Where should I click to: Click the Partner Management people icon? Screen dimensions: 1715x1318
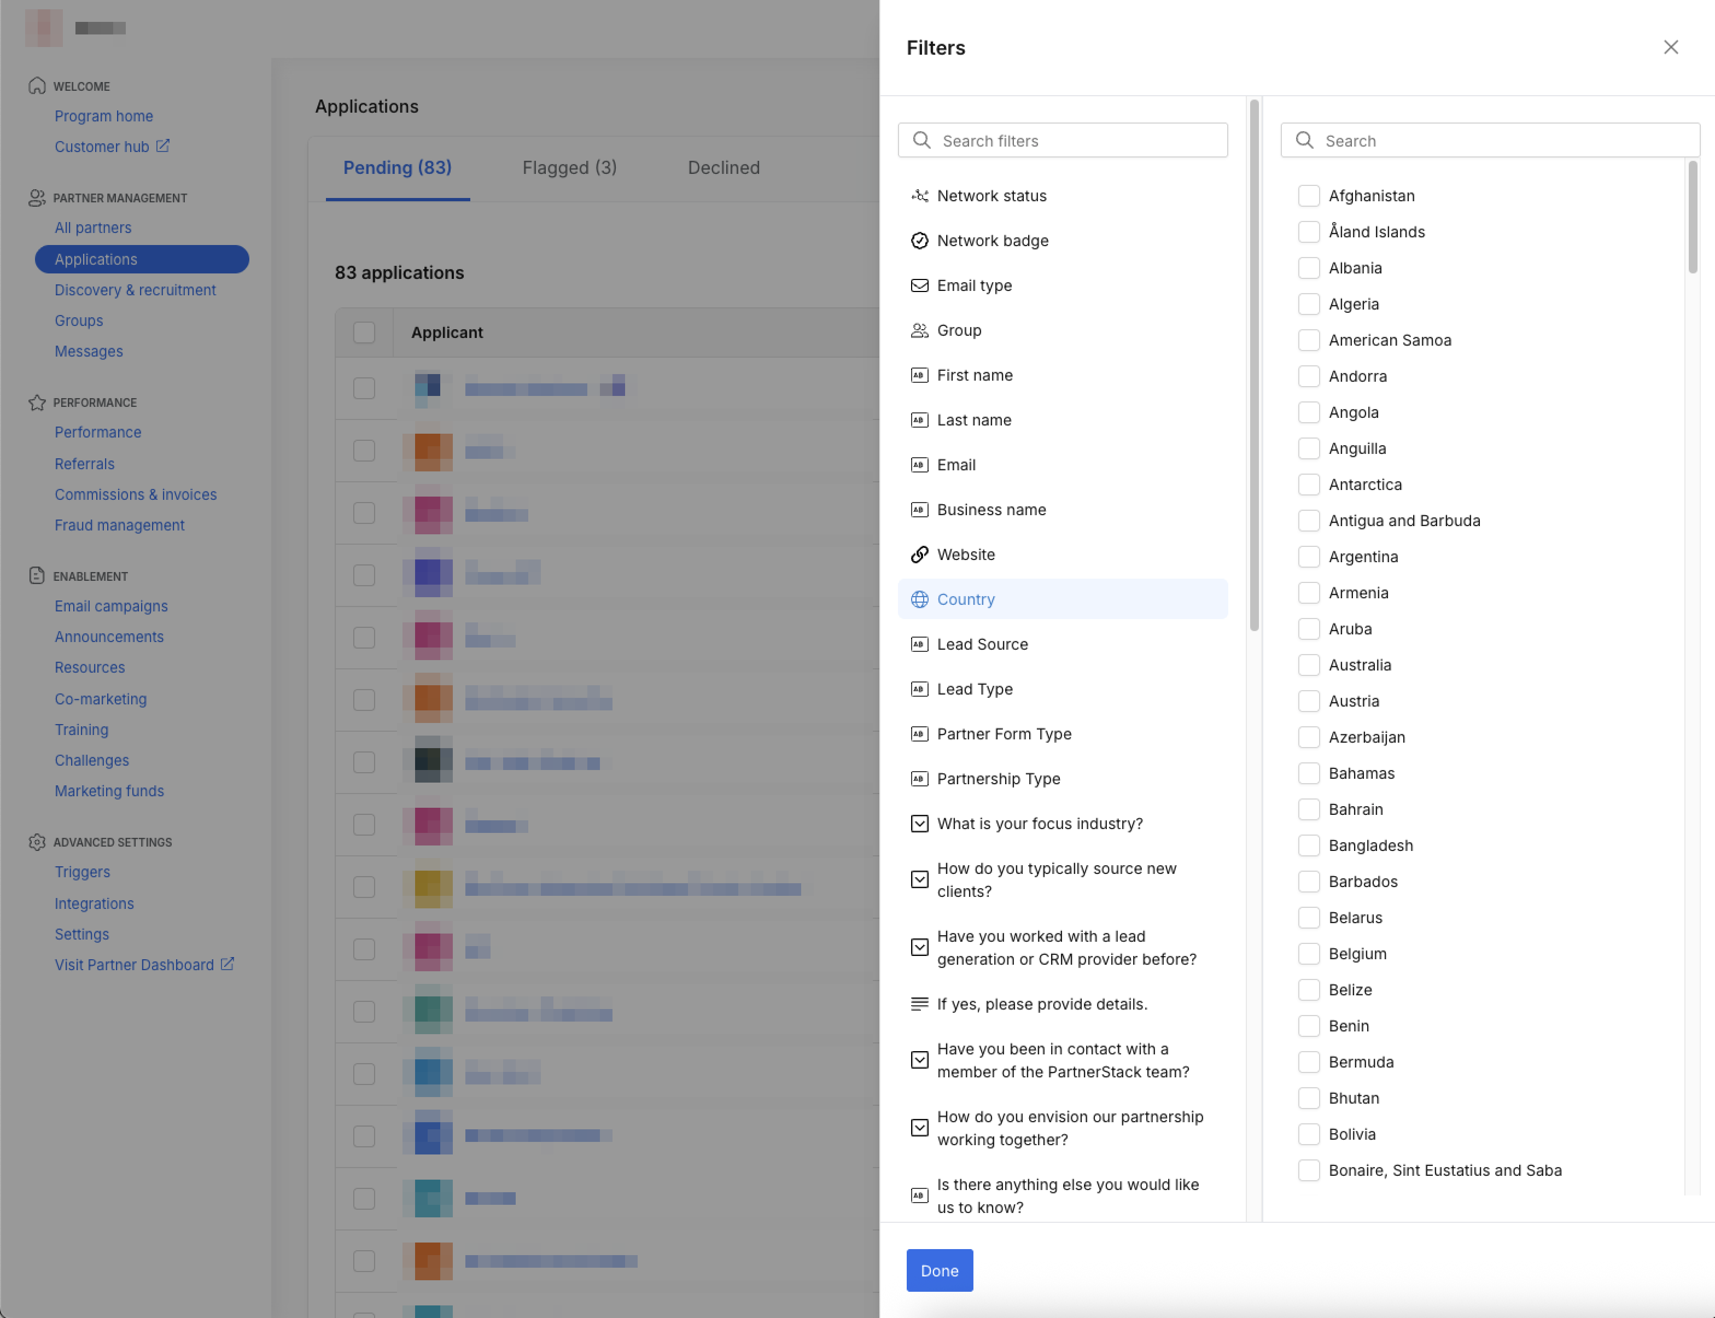click(37, 198)
